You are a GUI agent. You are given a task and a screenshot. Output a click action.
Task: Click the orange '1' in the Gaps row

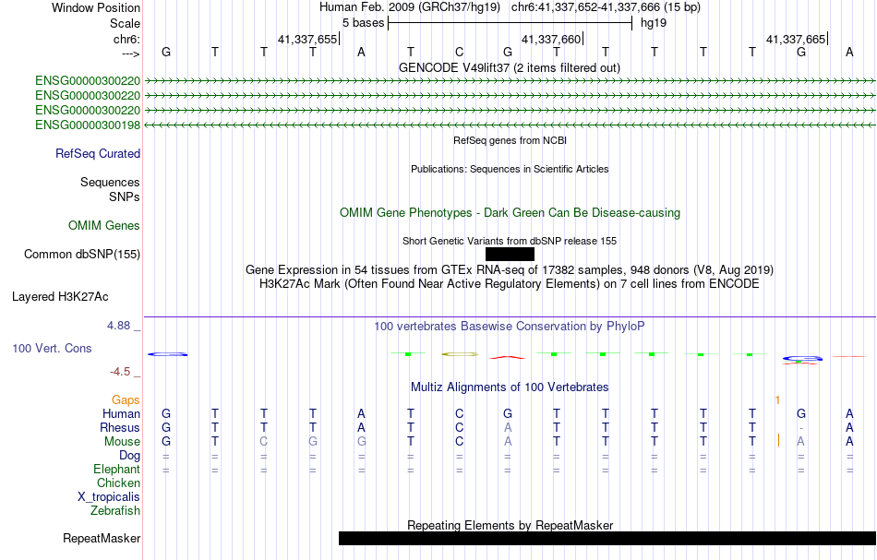(x=777, y=399)
